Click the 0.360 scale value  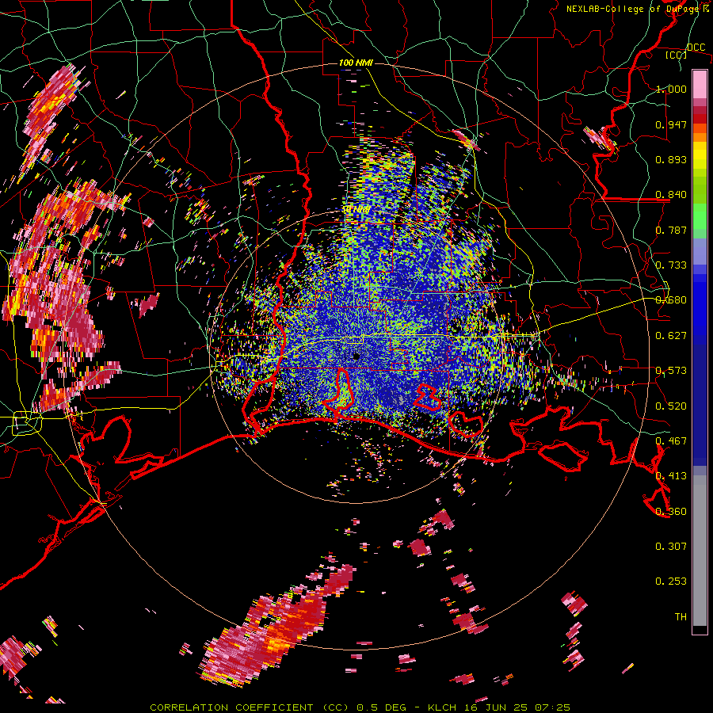(671, 512)
